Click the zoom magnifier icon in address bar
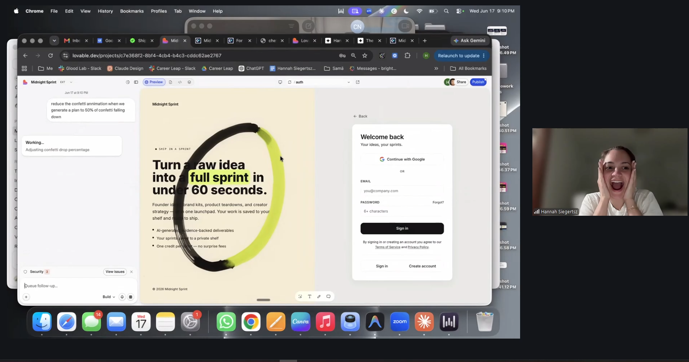 353,55
